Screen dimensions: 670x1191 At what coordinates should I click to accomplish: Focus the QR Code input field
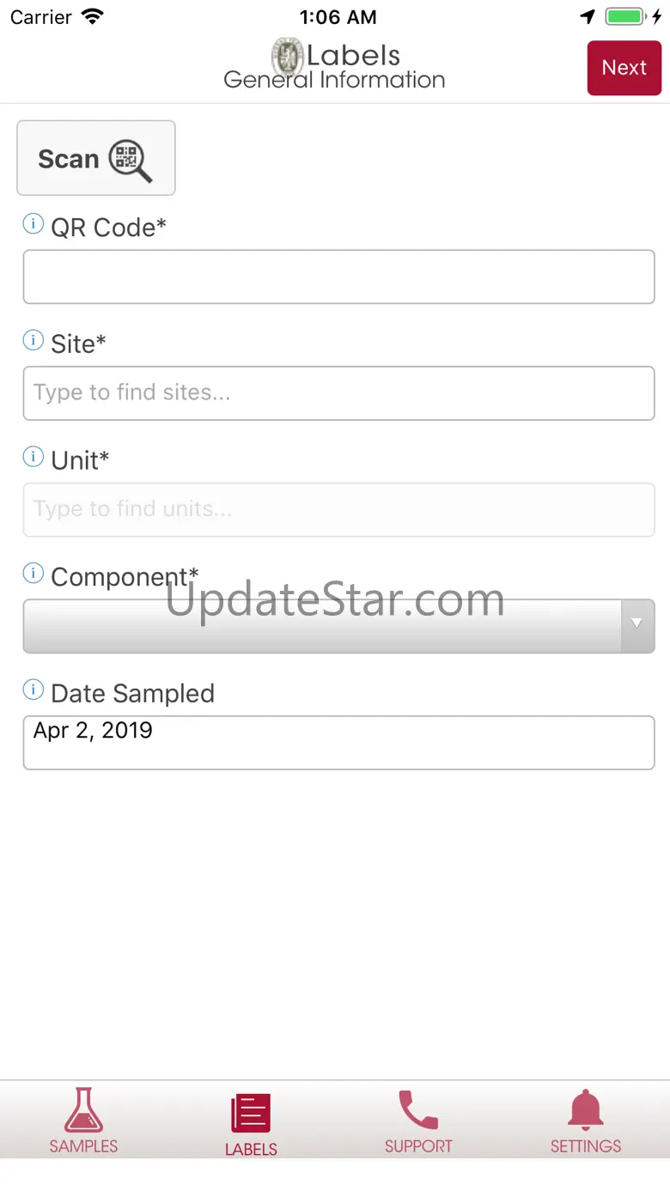click(x=338, y=276)
